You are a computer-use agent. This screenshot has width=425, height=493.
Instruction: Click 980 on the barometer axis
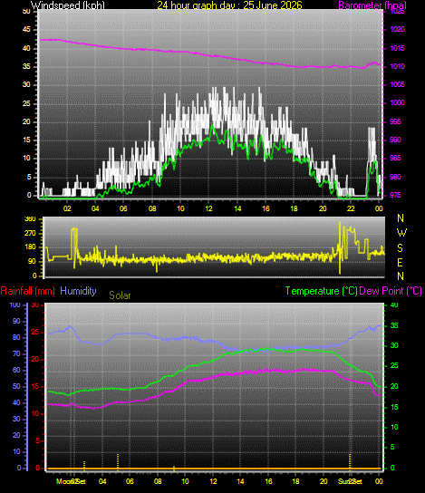[x=395, y=177]
